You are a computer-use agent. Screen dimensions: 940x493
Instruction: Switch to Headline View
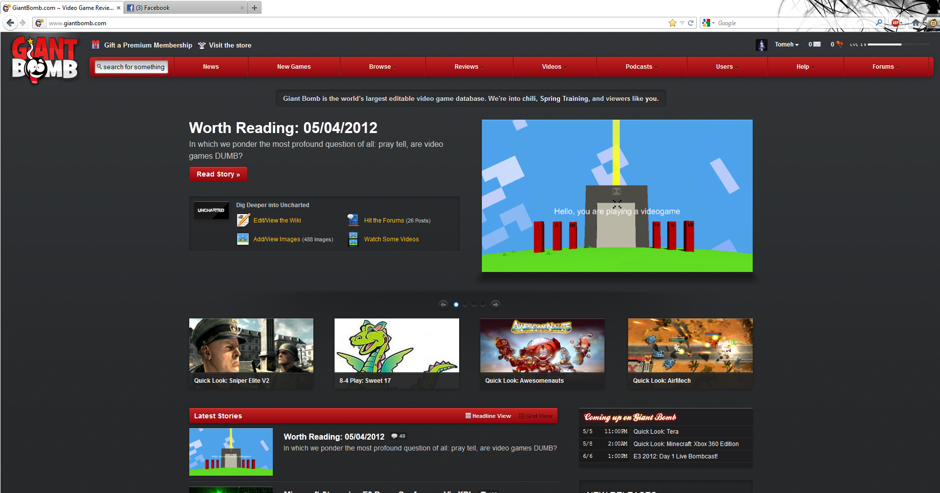pyautogui.click(x=488, y=416)
